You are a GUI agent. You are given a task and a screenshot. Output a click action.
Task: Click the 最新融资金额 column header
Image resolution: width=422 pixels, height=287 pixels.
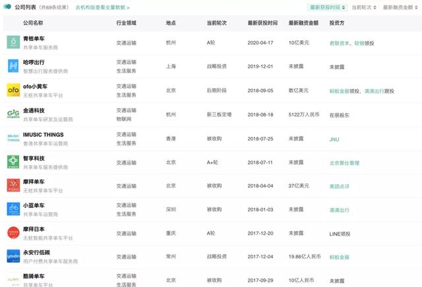tap(303, 23)
